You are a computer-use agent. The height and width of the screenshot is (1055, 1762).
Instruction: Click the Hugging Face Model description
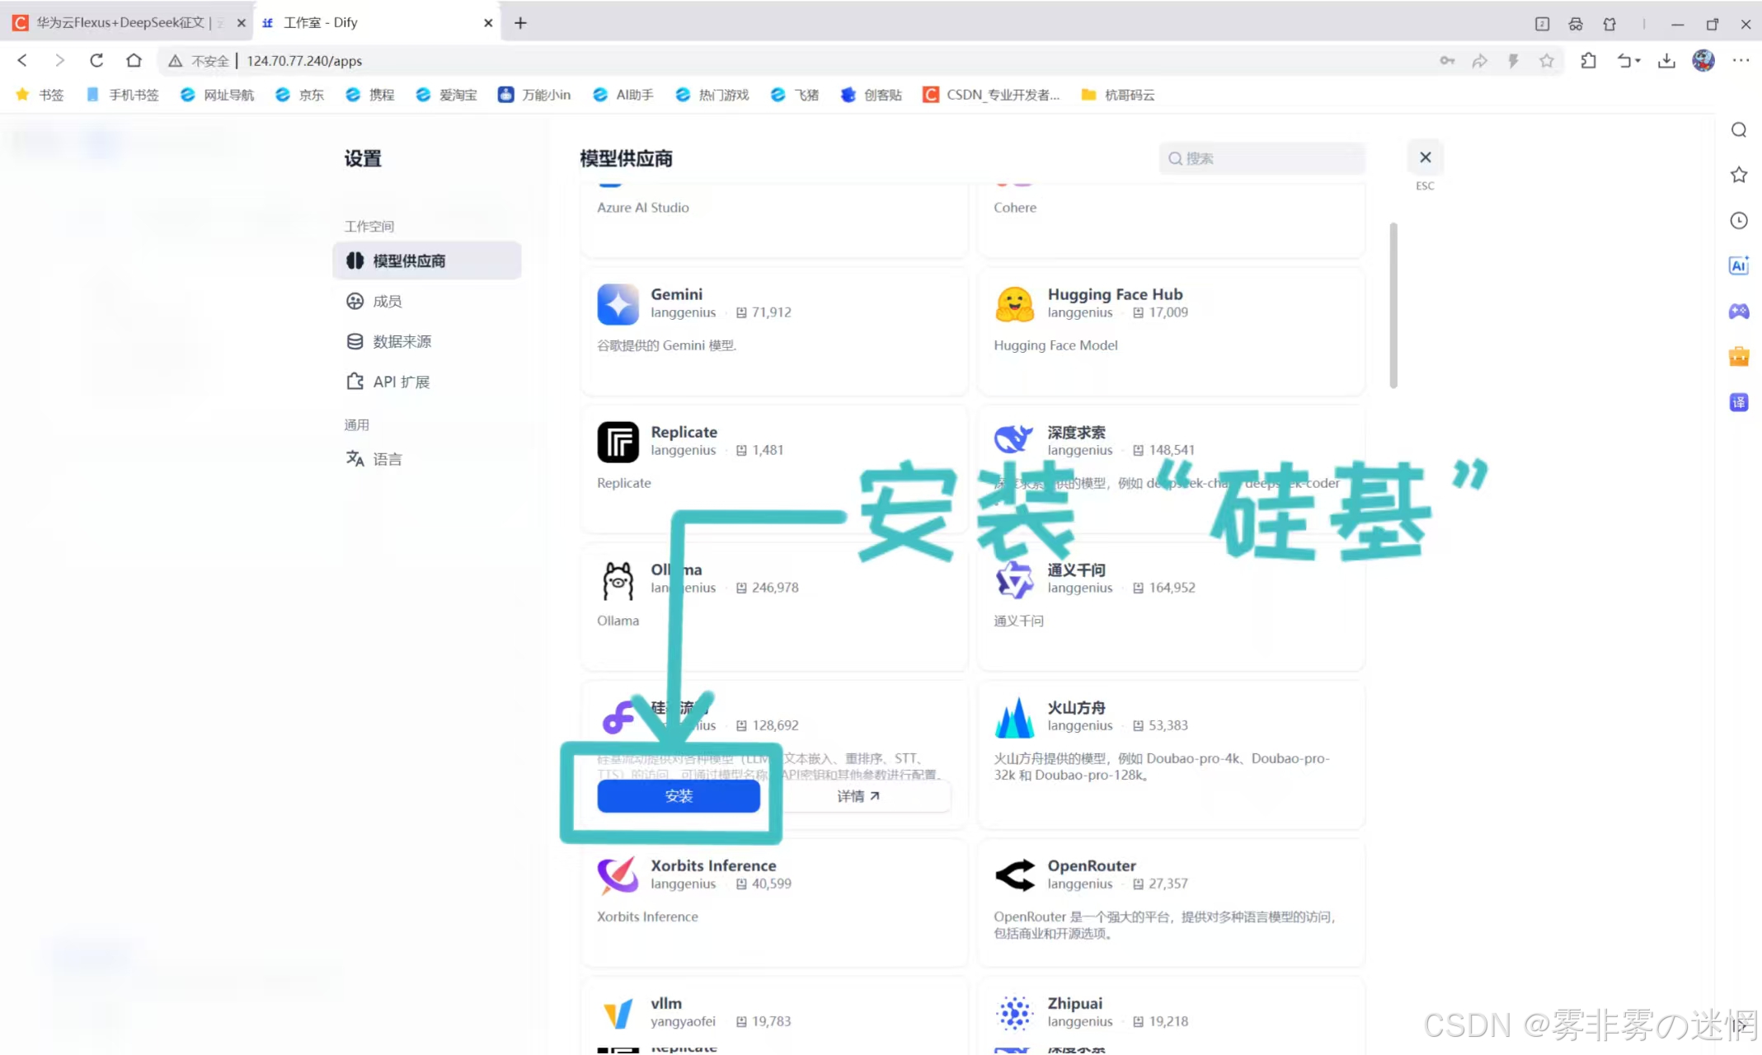[x=1056, y=345]
